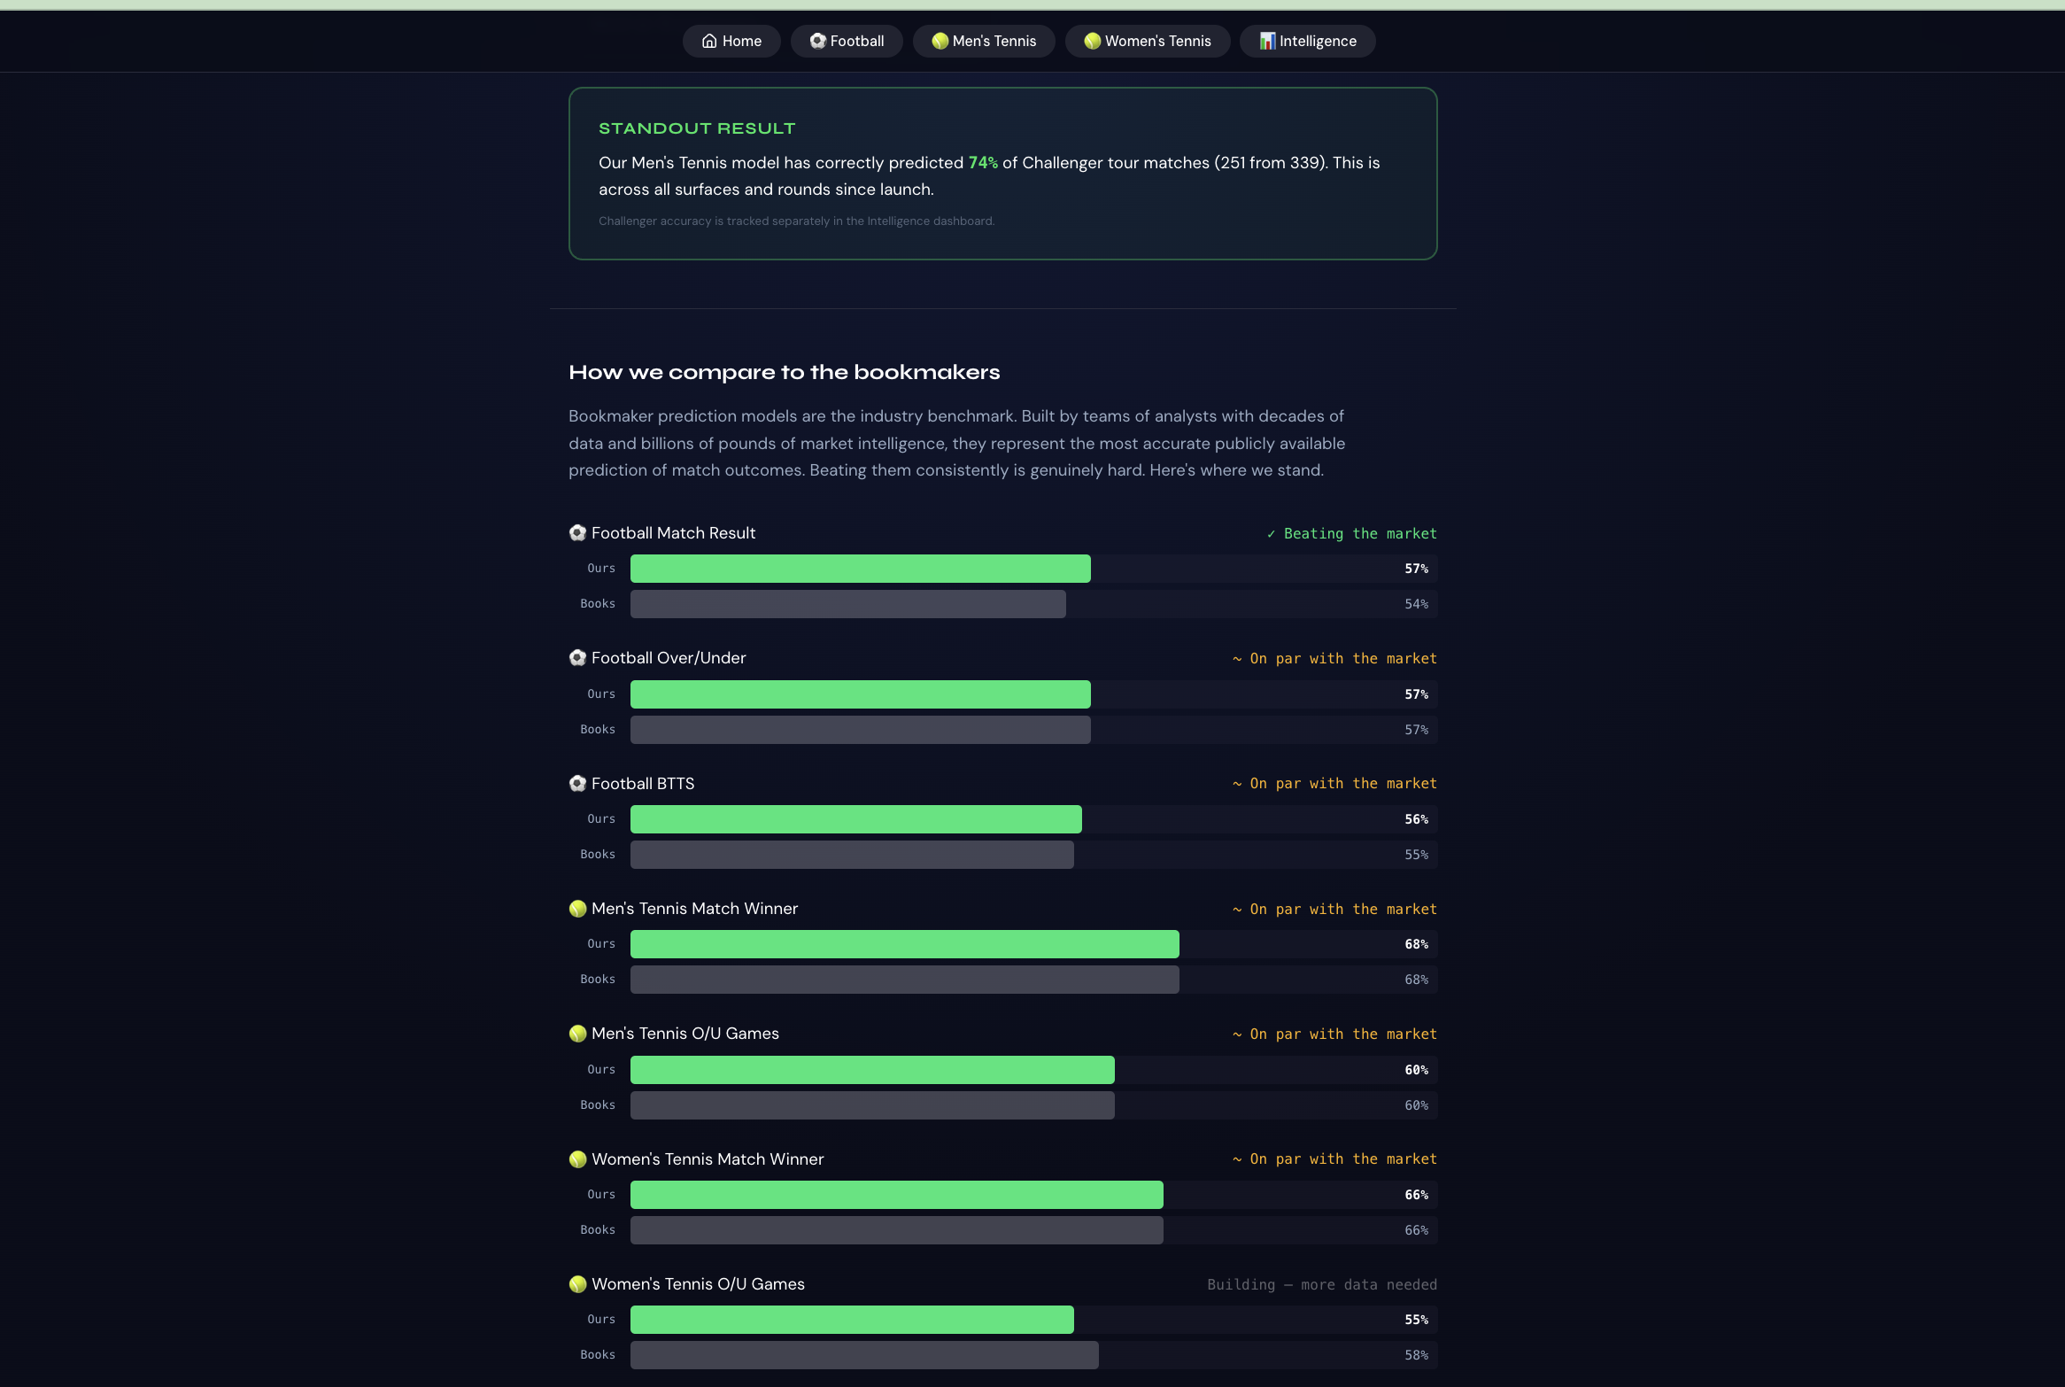Open the Women's Tennis tab
The height and width of the screenshot is (1387, 2065).
[1148, 41]
